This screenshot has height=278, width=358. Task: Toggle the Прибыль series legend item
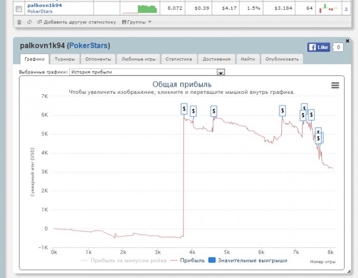click(188, 260)
